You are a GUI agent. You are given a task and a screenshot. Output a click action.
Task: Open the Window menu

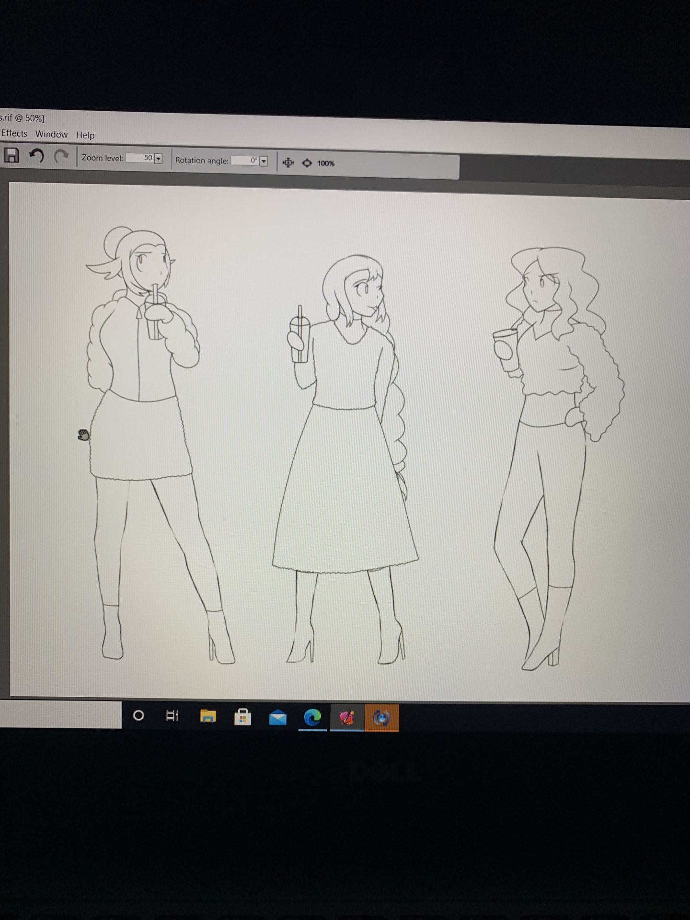coord(51,135)
